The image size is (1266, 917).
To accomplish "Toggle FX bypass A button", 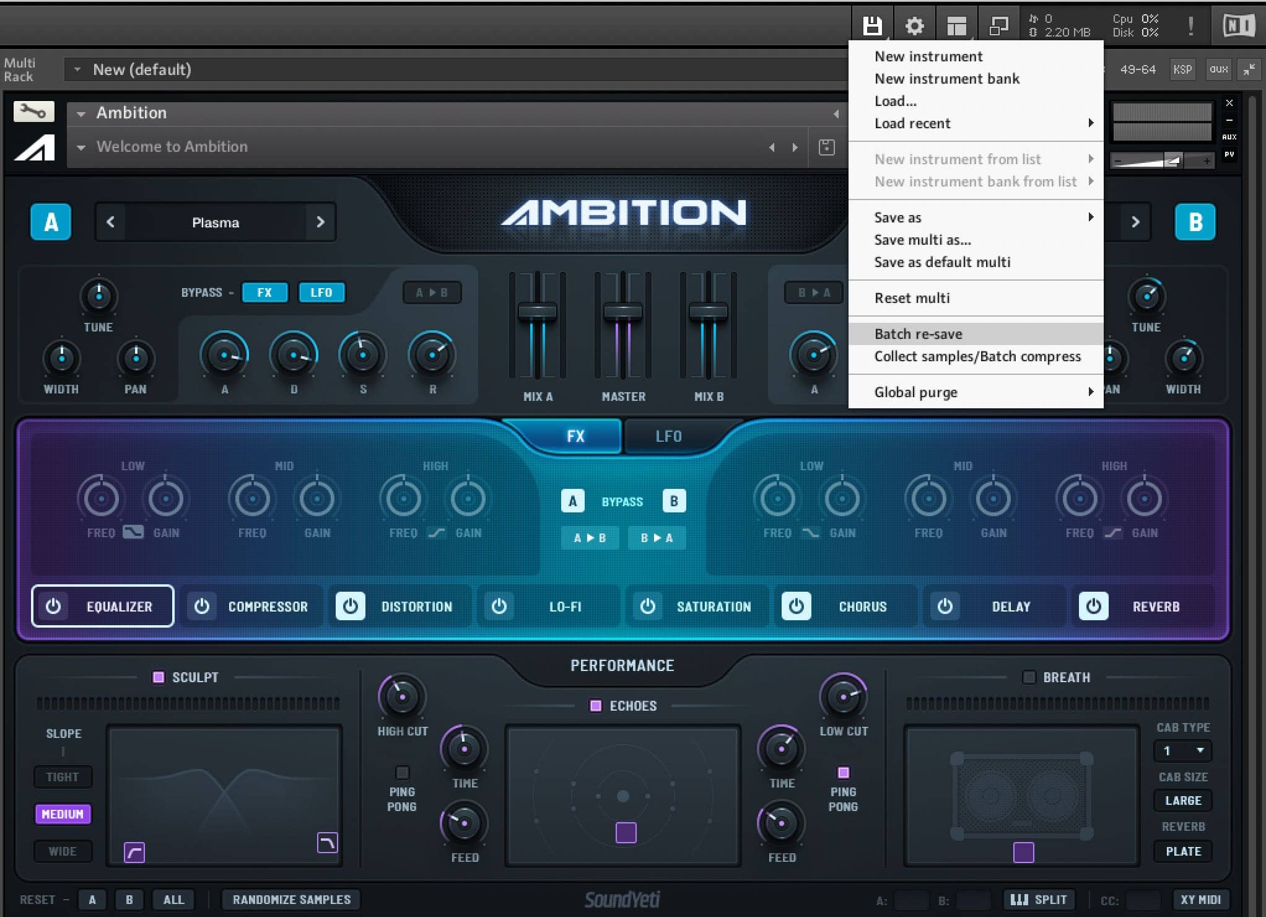I will 573,501.
